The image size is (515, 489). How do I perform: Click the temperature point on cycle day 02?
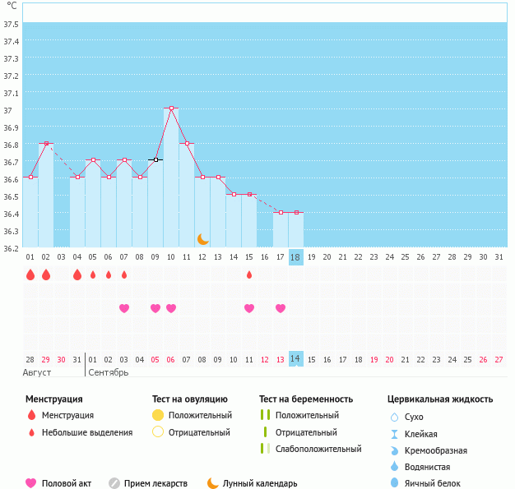[46, 143]
